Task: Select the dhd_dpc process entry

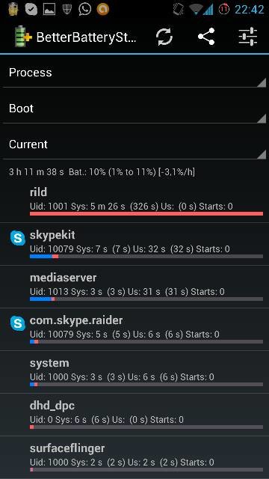Action: tap(134, 415)
